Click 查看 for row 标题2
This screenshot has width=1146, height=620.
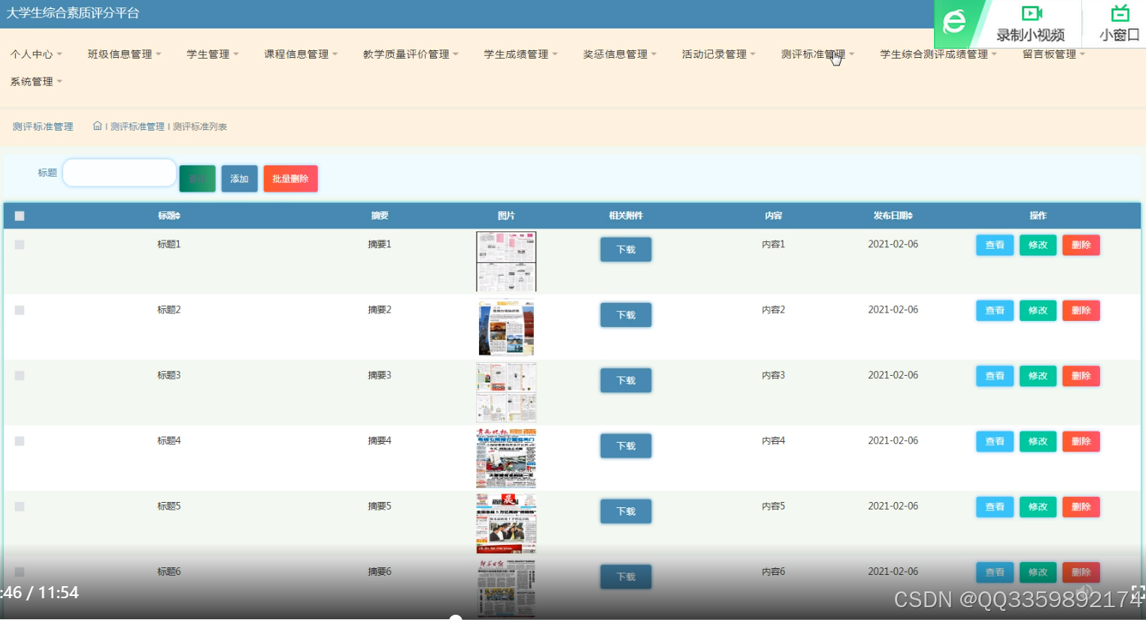click(x=995, y=310)
